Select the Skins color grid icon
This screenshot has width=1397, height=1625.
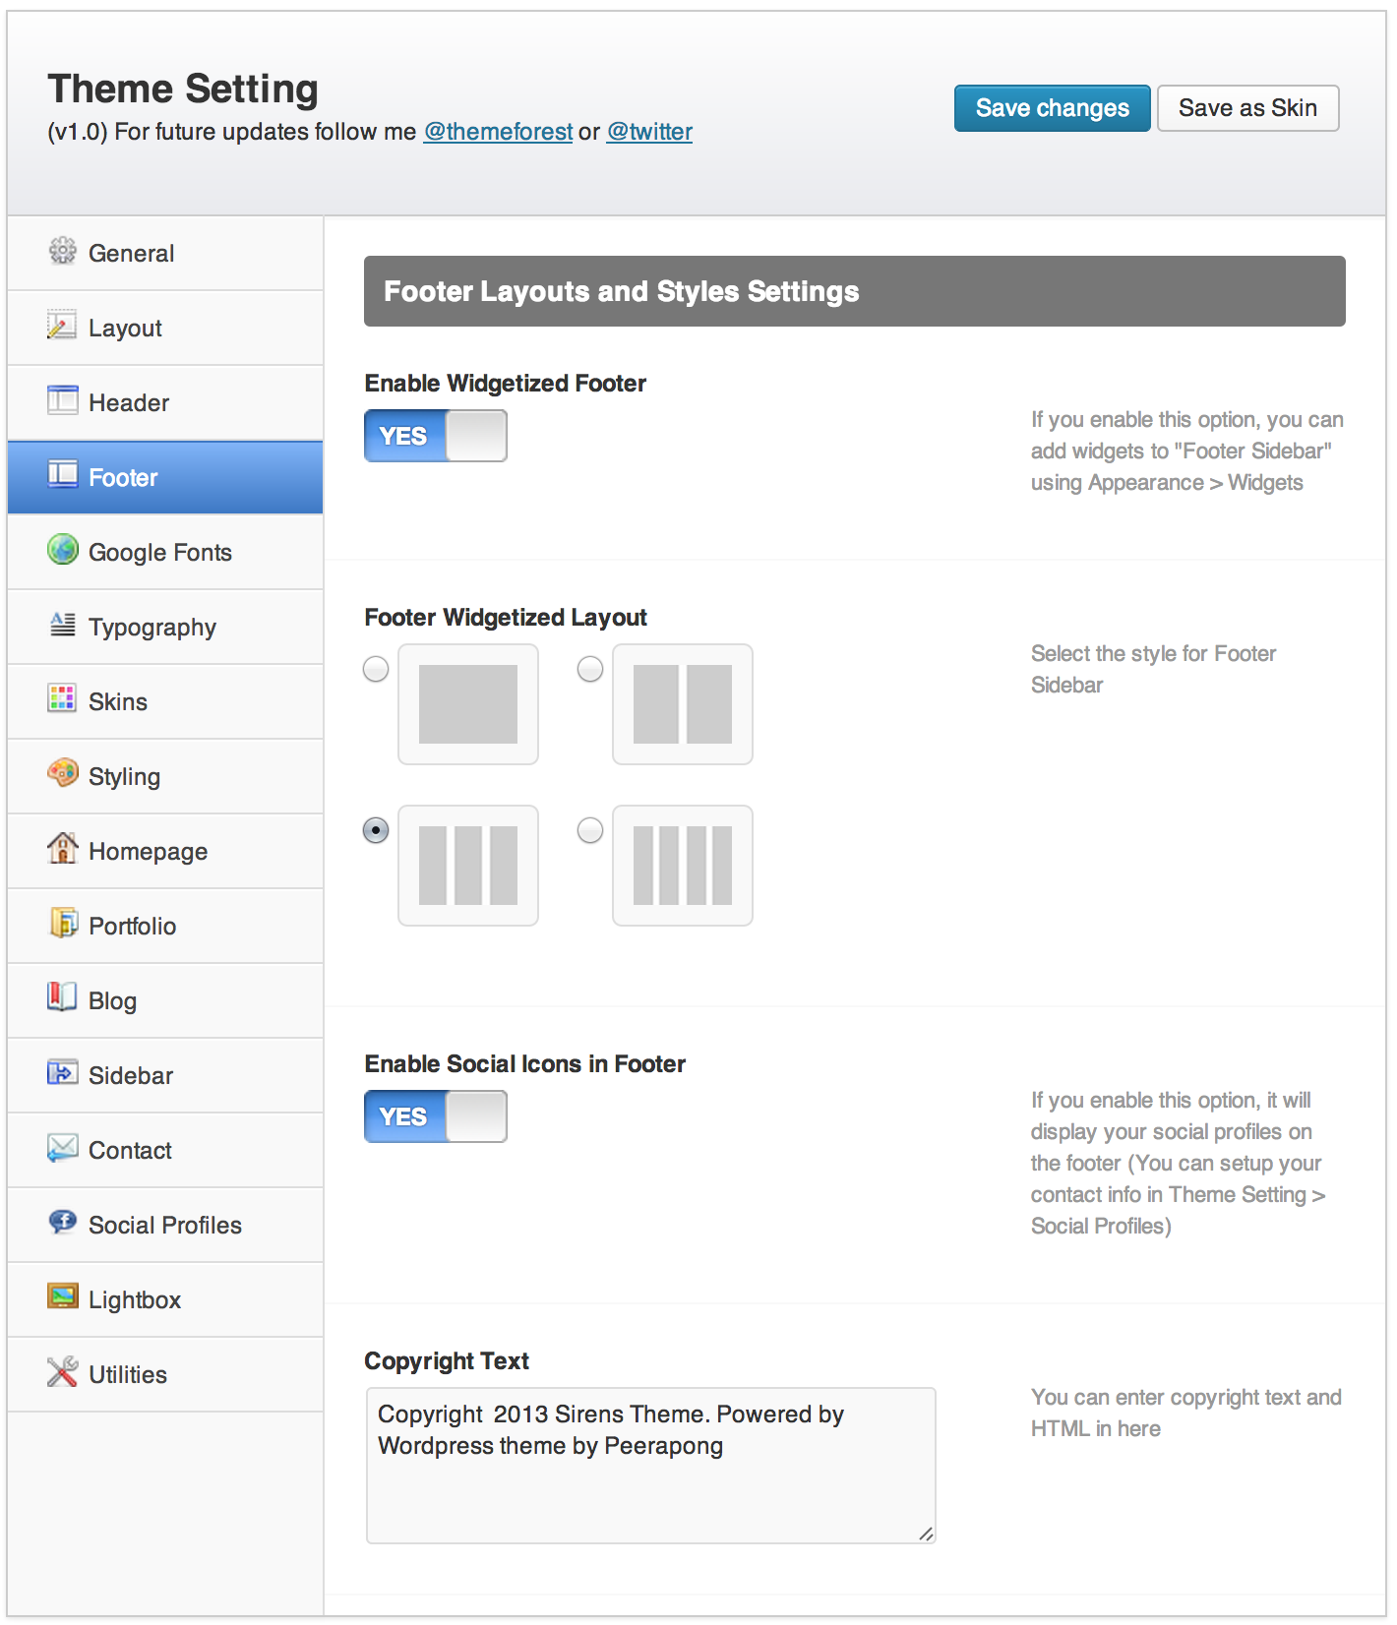tap(62, 699)
